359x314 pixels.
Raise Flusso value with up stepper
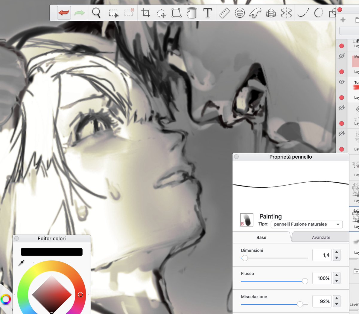(x=337, y=275)
